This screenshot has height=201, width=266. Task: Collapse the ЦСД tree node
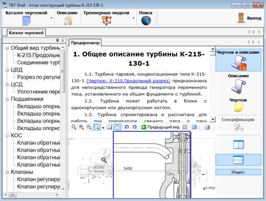pos(7,84)
